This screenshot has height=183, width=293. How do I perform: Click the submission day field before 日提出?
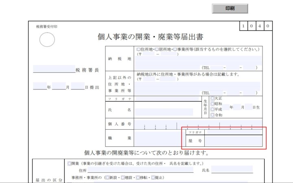pos(78,86)
